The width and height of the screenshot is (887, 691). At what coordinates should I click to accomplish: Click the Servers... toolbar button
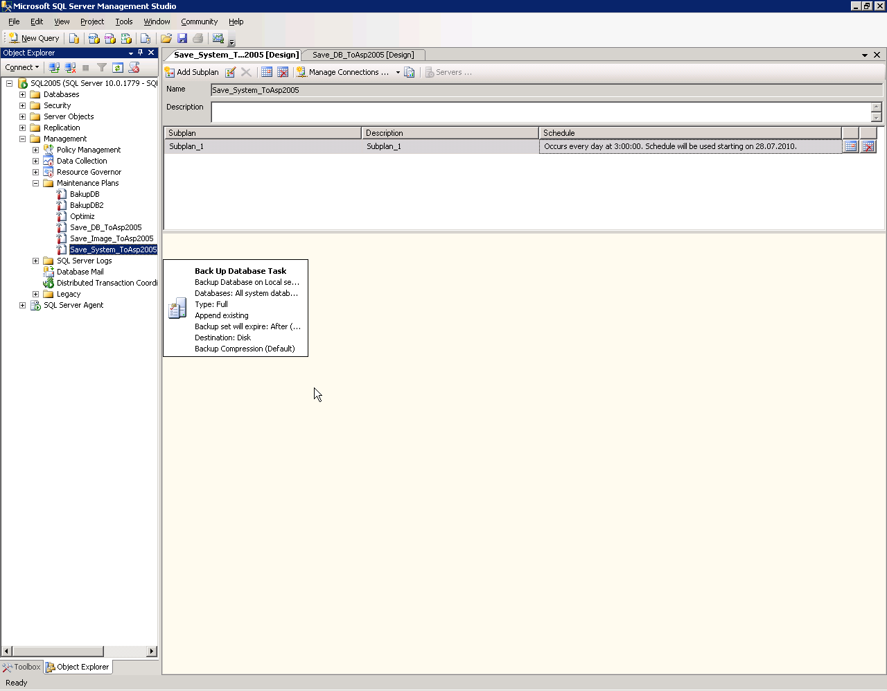(x=448, y=72)
